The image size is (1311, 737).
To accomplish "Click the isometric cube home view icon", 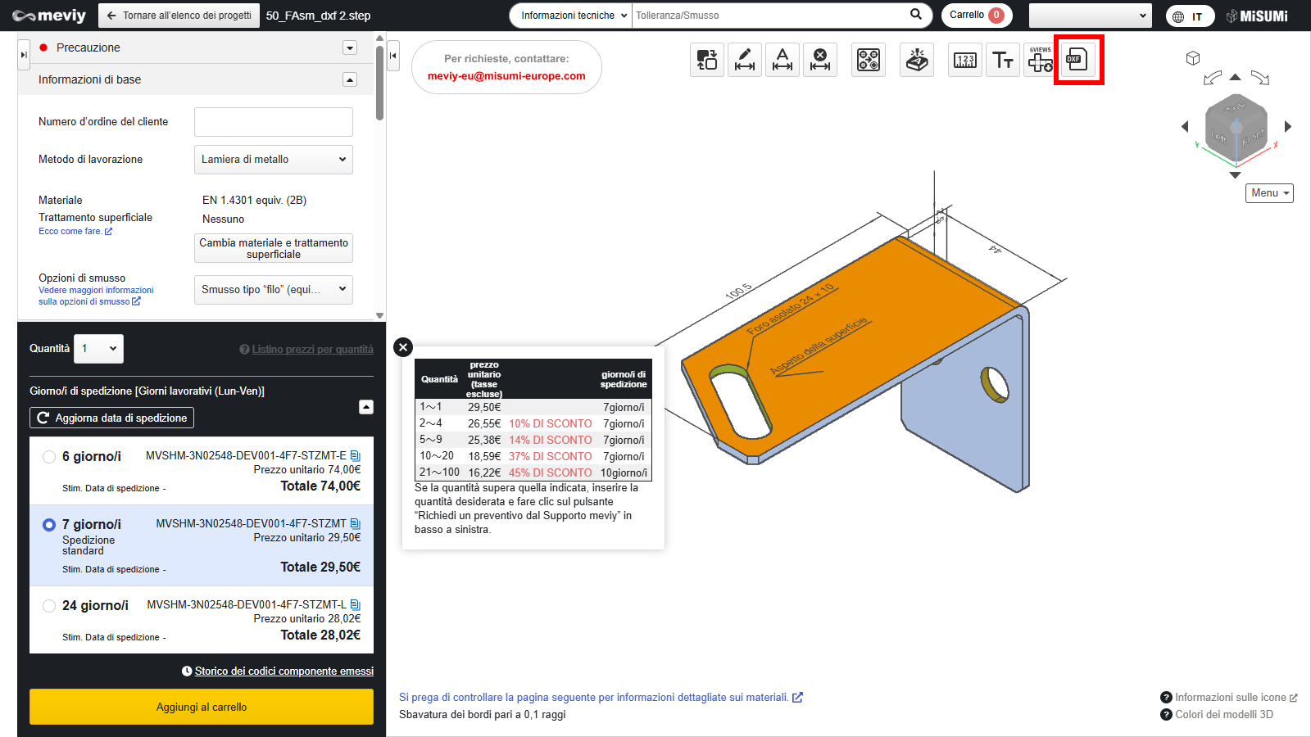I will (x=1193, y=58).
